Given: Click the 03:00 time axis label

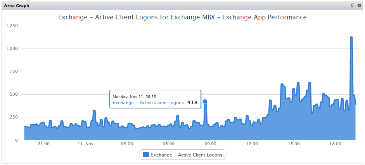Looking at the screenshot, I should click(127, 144).
